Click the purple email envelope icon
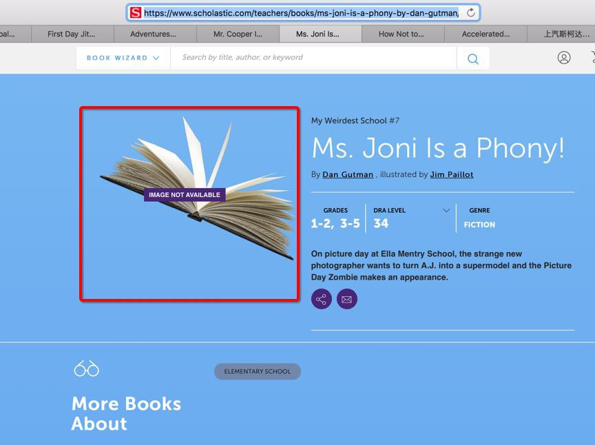Screen dimensions: 595x445 pos(347,299)
